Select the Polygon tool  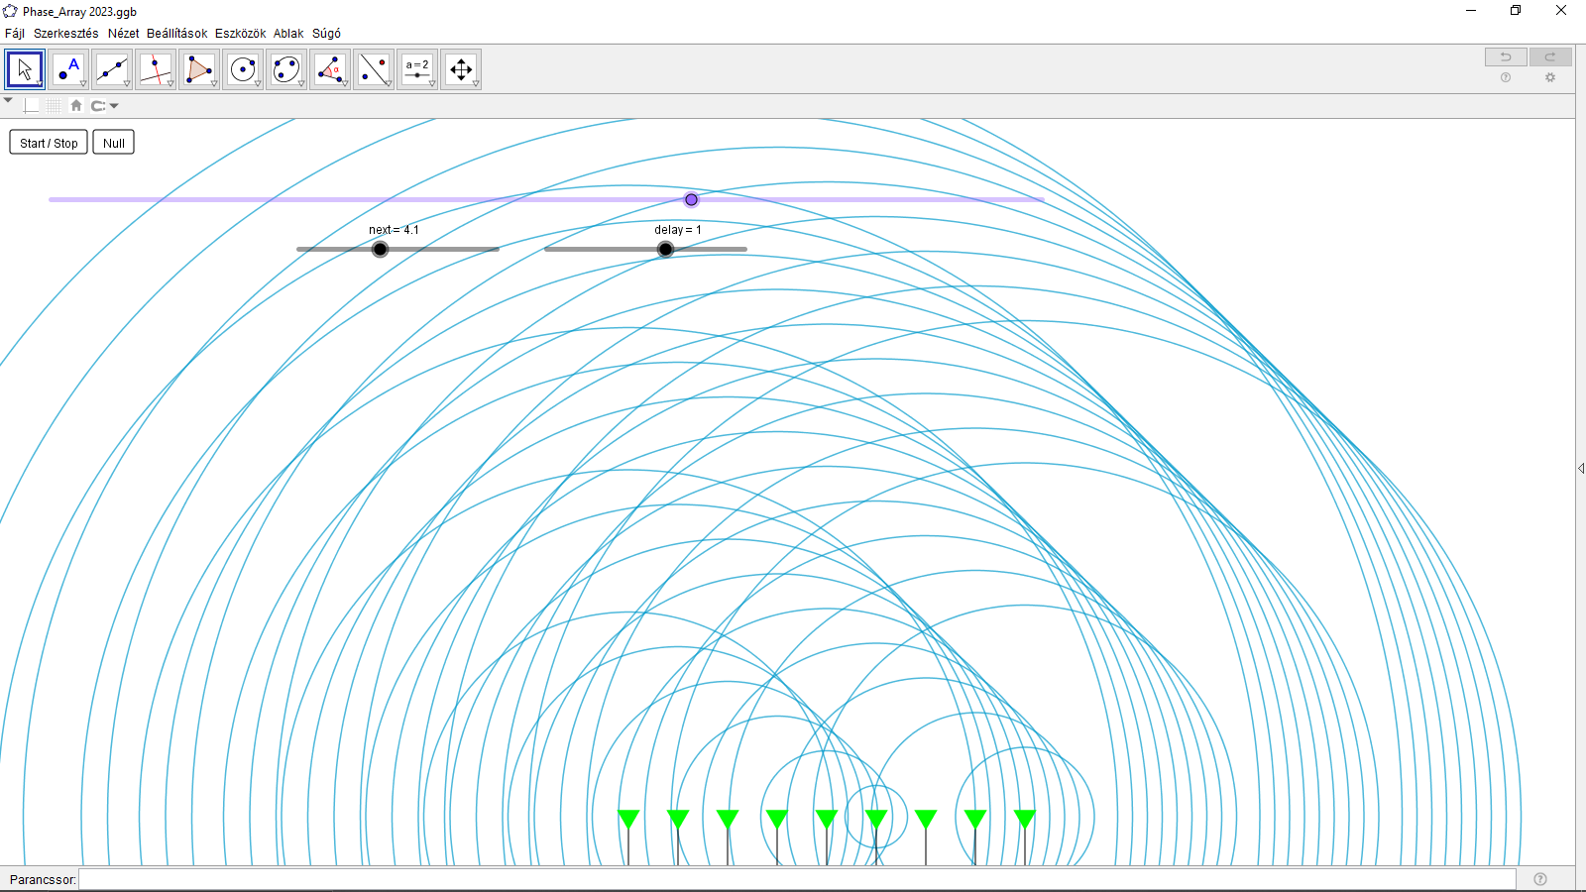click(199, 69)
